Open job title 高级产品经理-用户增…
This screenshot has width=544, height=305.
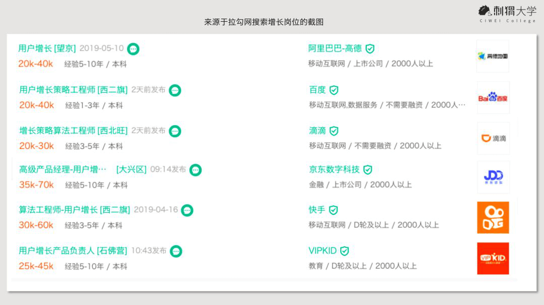pyautogui.click(x=63, y=169)
